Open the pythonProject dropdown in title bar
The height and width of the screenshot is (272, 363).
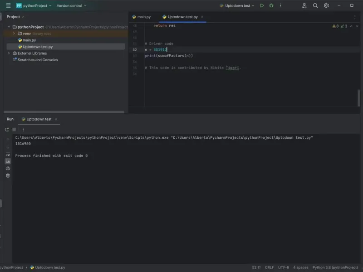[x=34, y=6]
